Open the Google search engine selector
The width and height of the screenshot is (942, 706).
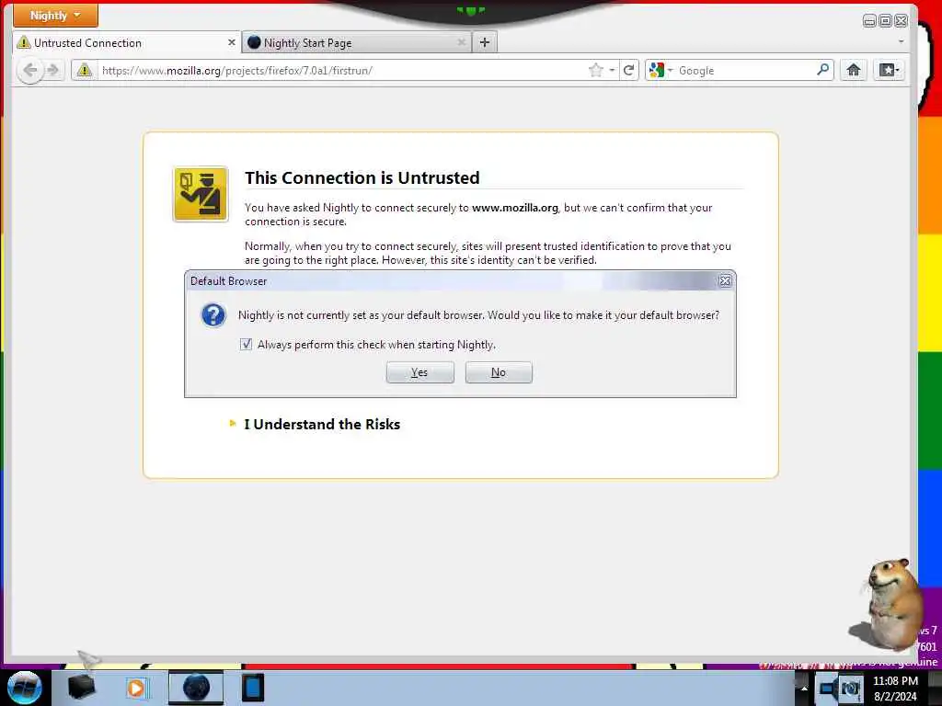(661, 70)
